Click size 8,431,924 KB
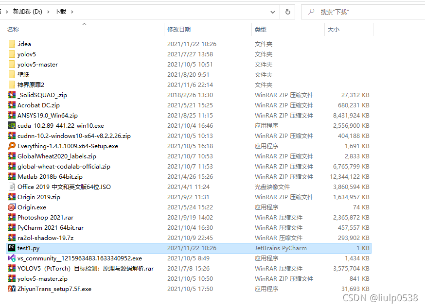Screen dimensions: 425x308 click(351, 116)
